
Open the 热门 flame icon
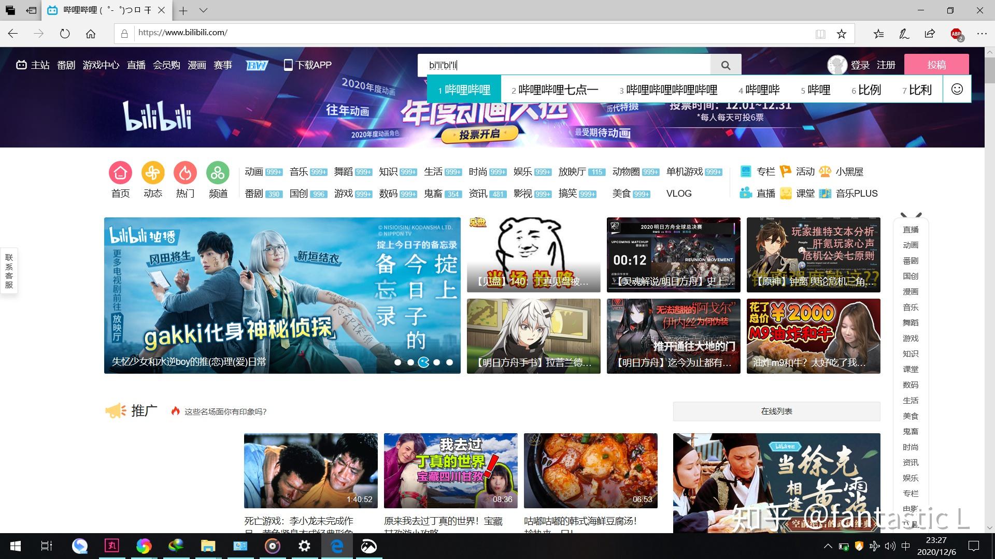185,172
